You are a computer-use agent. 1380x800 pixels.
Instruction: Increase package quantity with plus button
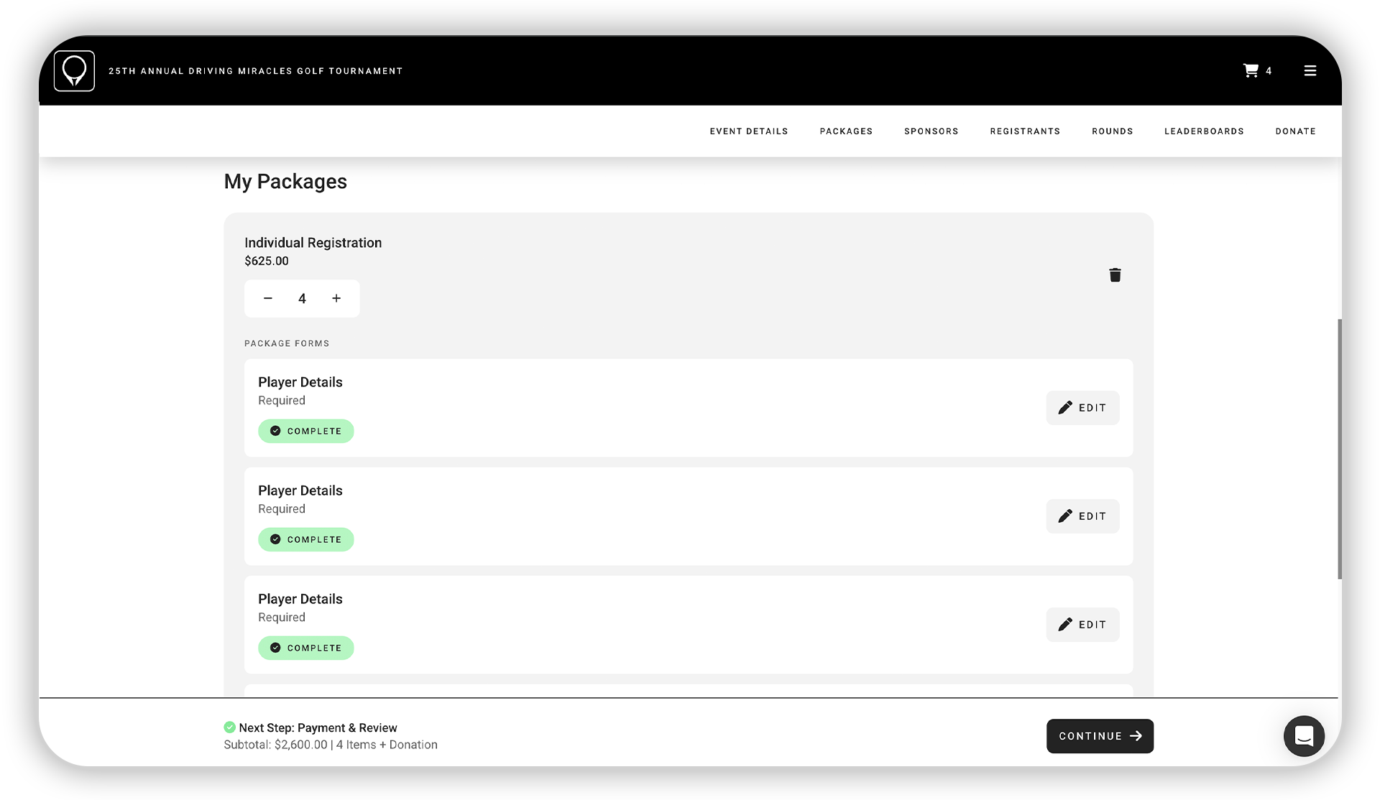336,298
